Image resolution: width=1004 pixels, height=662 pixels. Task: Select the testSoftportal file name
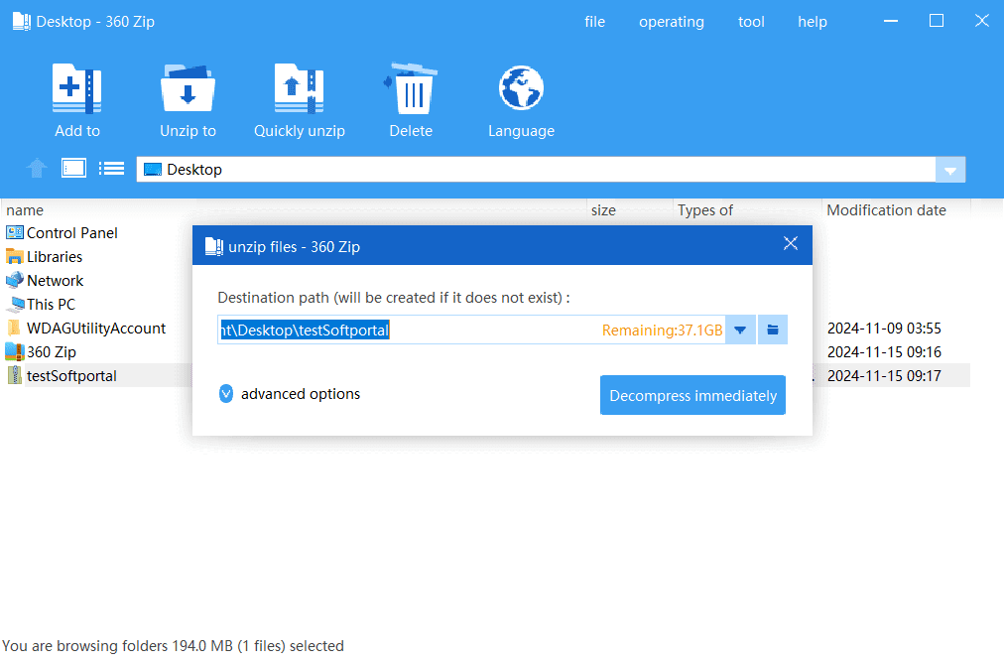coord(71,375)
